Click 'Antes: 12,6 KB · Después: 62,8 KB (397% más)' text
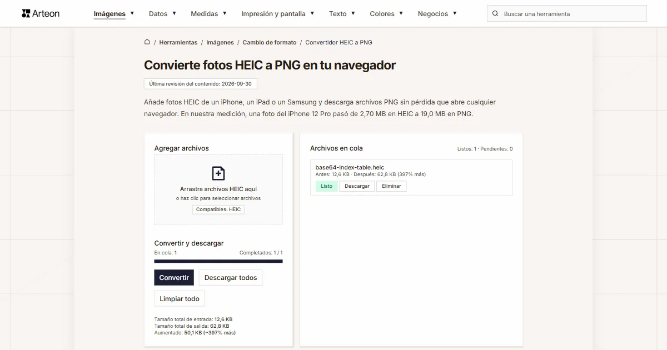Screen dimensions: 667x350 point(370,174)
